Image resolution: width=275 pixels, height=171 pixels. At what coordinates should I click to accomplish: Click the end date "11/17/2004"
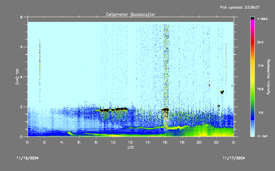pos(234,158)
